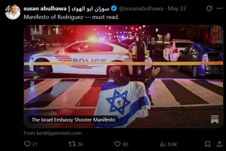Repost this tweet using retweet icon
The width and height of the screenshot is (226, 151).
click(72, 144)
